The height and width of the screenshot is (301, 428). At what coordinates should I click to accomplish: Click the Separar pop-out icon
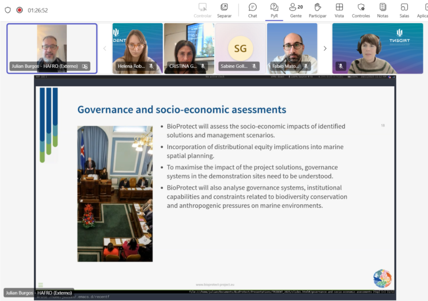click(224, 10)
